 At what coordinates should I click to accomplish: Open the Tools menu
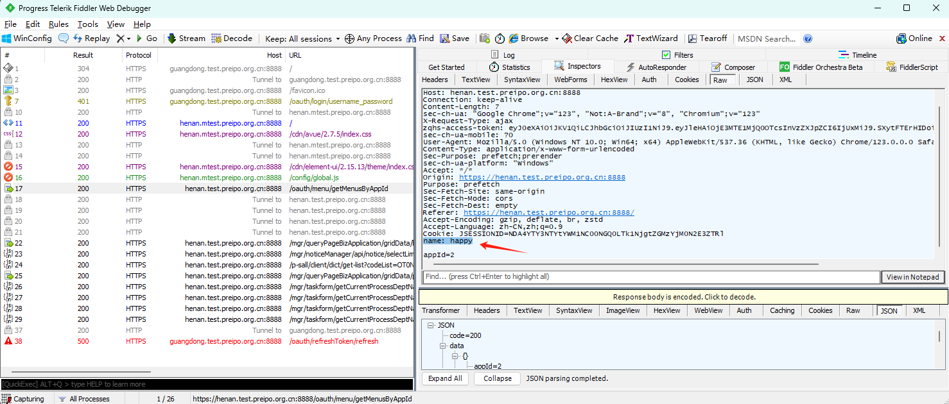[88, 24]
